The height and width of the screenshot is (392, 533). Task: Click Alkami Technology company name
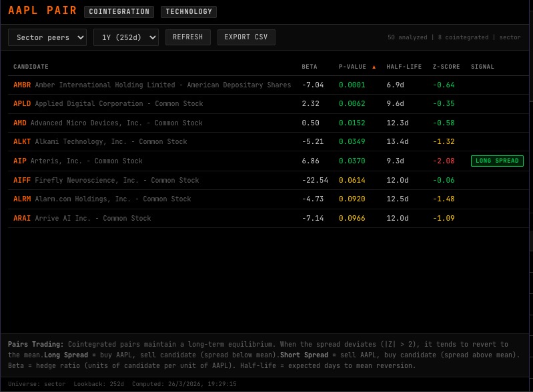point(111,141)
